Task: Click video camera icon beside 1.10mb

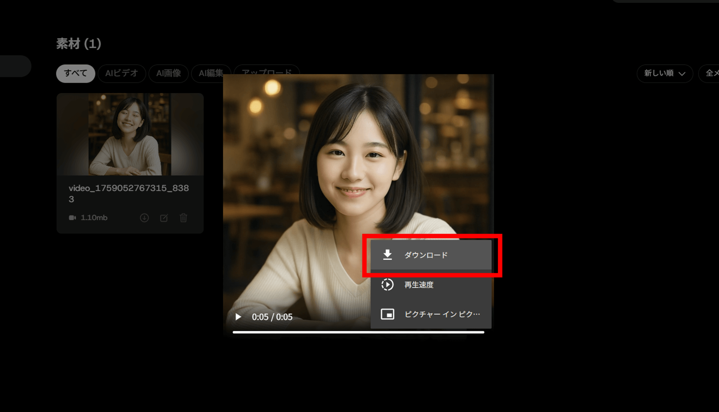Action: pos(72,218)
